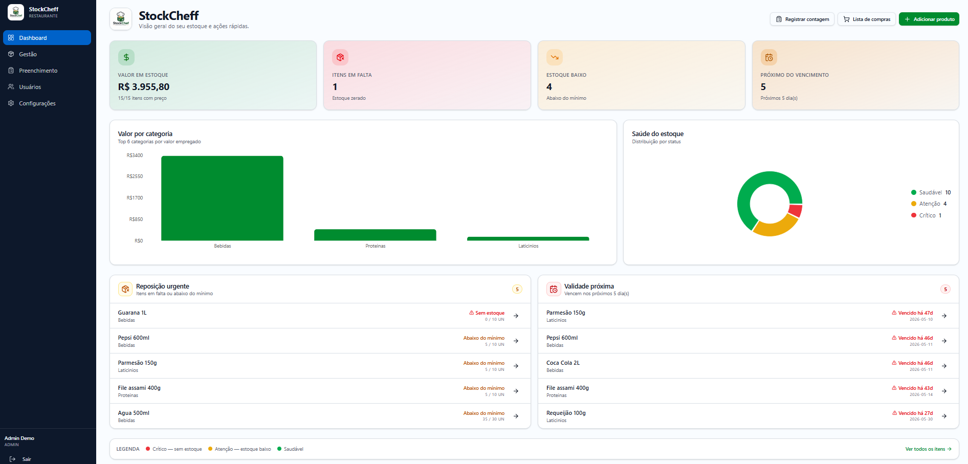Click the Reposição urgente count badge 5
Image resolution: width=968 pixels, height=464 pixels.
517,289
